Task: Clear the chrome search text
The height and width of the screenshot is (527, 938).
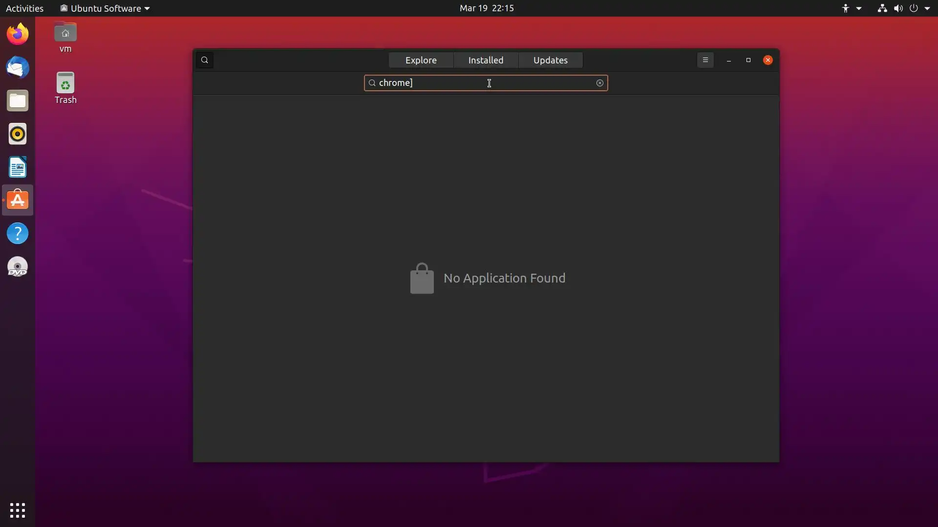Action: coord(599,83)
